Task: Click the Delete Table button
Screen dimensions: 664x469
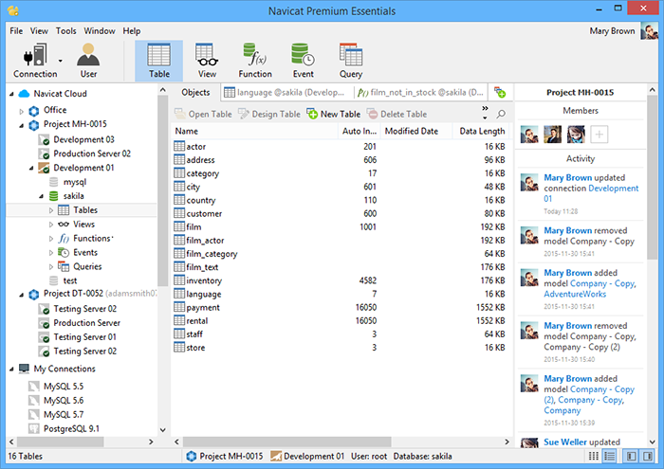Action: 397,114
